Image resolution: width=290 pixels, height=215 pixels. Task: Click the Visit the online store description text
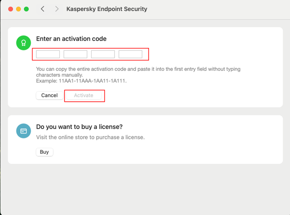tap(90, 137)
